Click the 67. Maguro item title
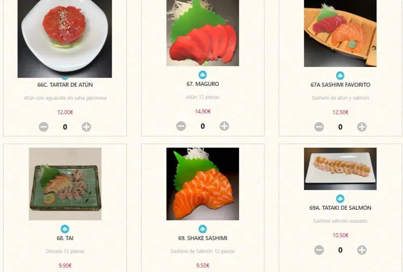Screen dimensions: 403x272 pyautogui.click(x=203, y=84)
